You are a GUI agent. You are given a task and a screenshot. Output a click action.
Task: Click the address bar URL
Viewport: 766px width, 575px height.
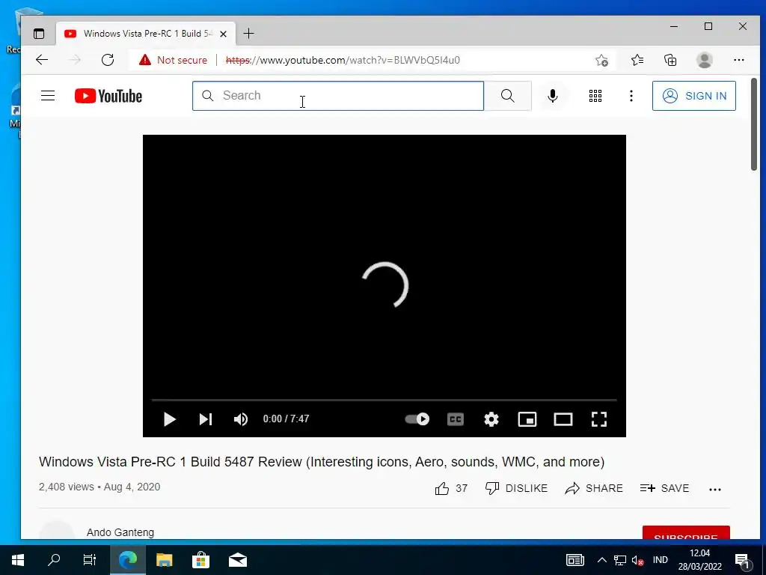[343, 60]
